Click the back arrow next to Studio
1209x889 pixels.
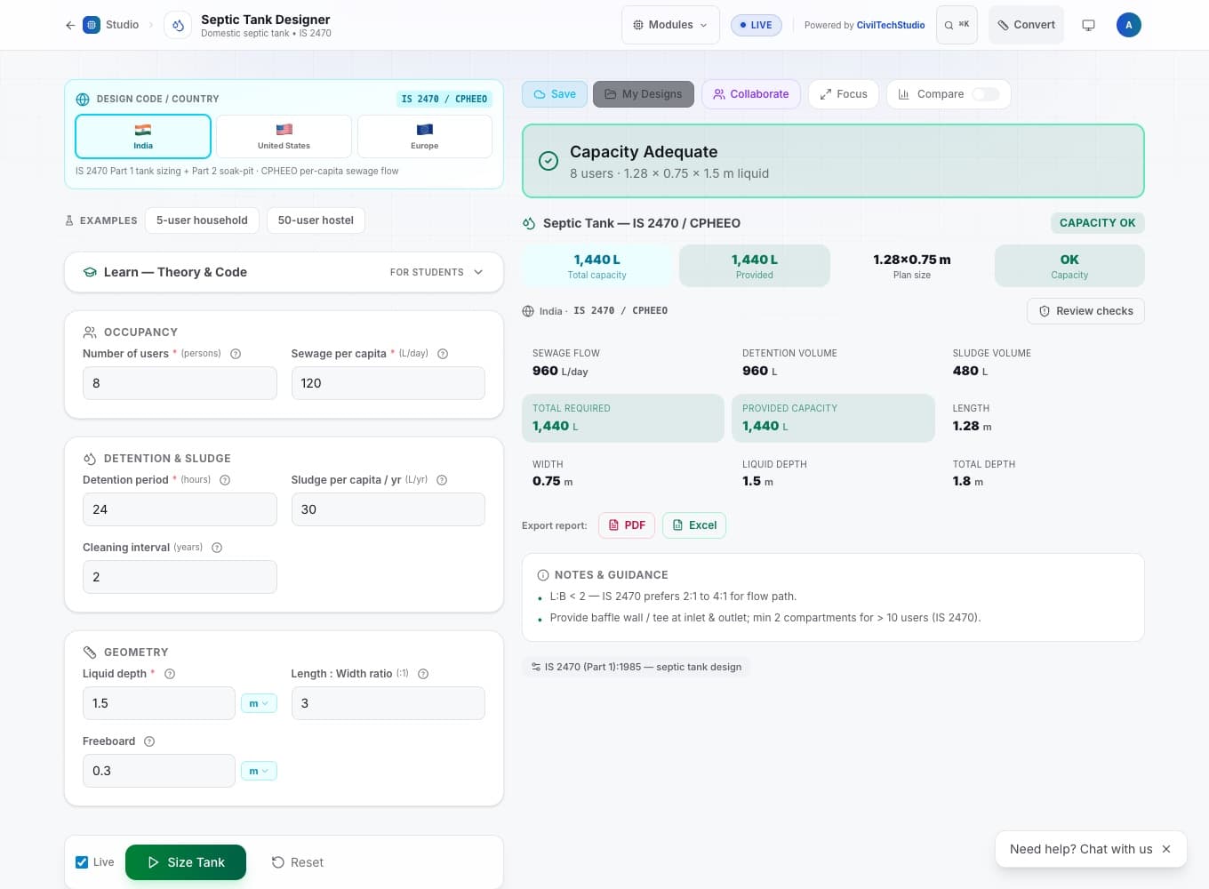[69, 25]
